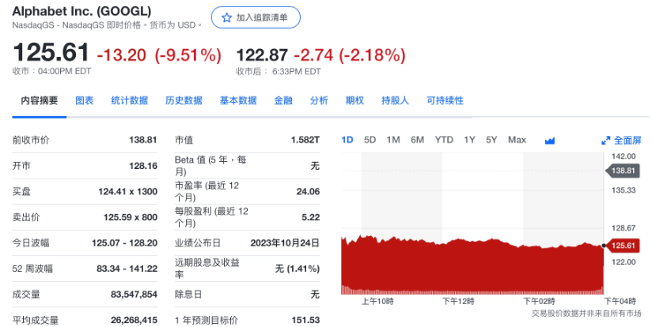This screenshot has width=652, height=327.
Task: Select the 6M chart range
Action: (417, 140)
